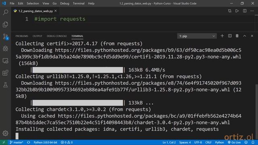258x145 pixels.
Task: Open the File menu
Action: [x=12, y=3]
